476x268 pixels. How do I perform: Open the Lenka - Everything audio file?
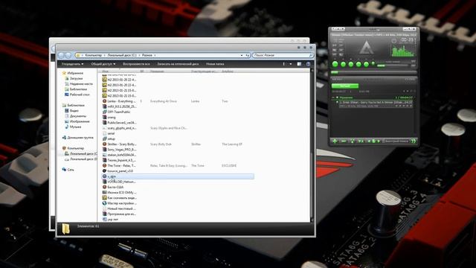[x=119, y=101]
